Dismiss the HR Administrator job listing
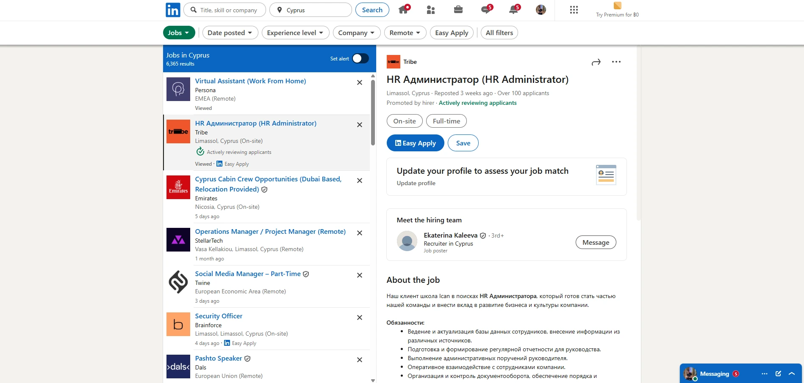Screen dimensions: 804x383 (360, 125)
